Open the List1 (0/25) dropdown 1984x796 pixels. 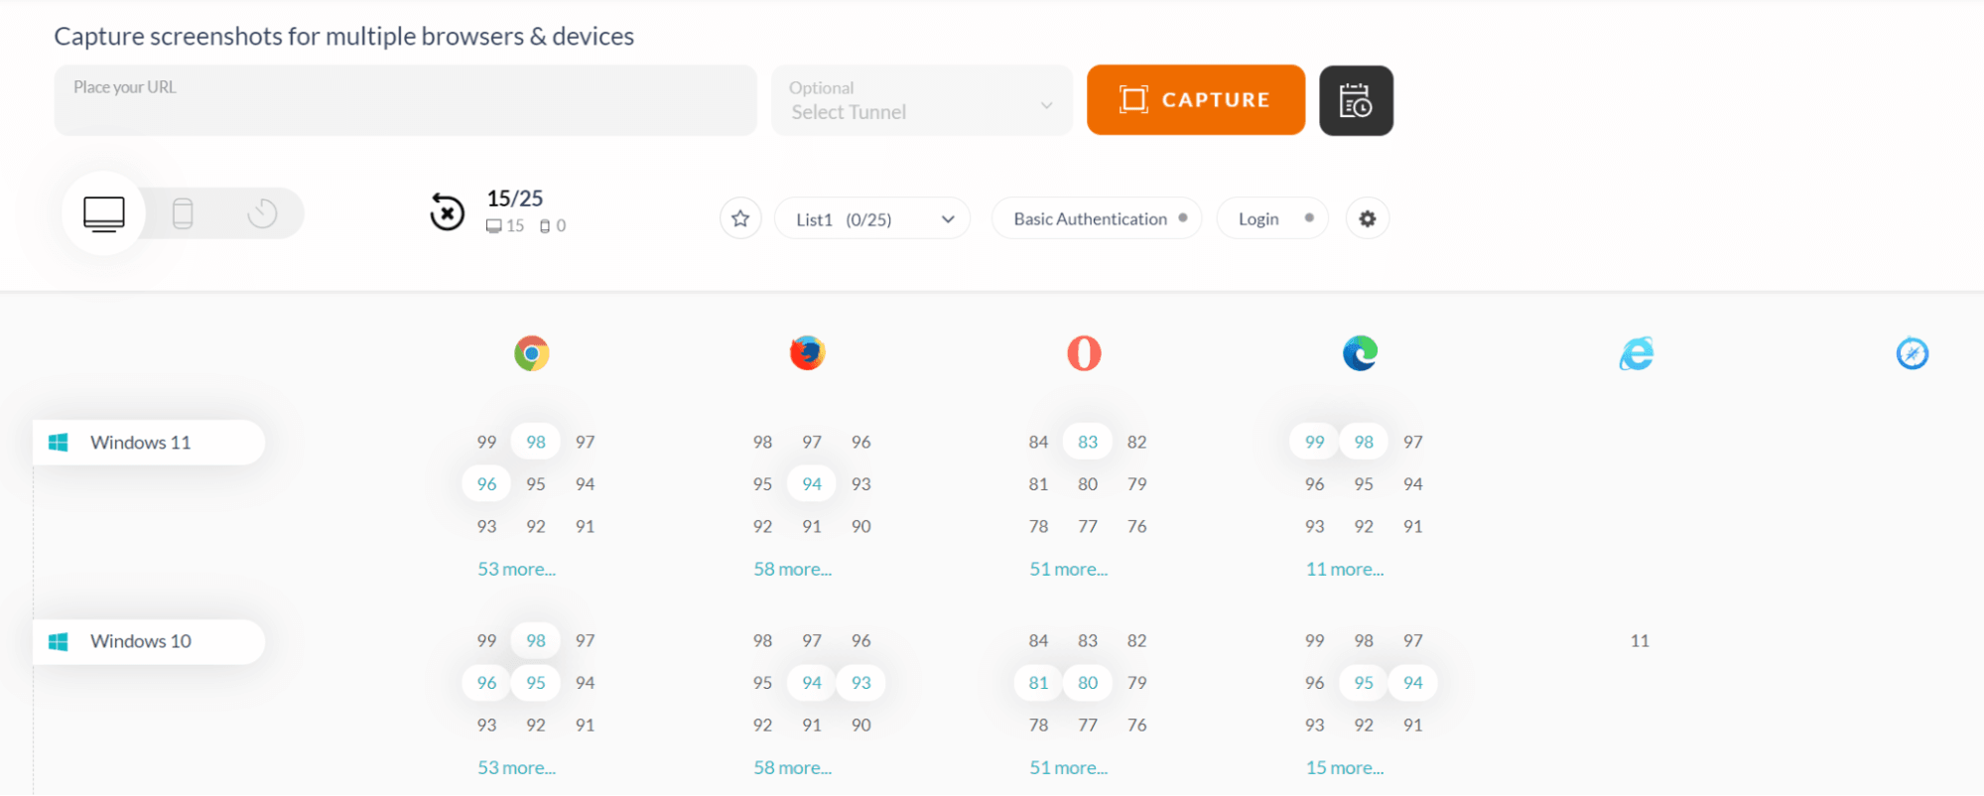click(871, 218)
